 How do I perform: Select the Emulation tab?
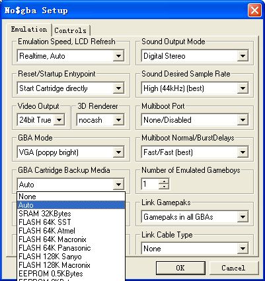tap(29, 29)
